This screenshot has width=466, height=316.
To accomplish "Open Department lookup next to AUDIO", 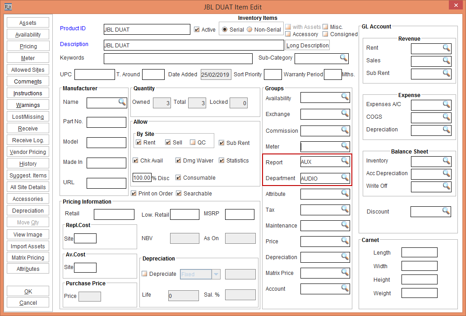I will point(345,177).
